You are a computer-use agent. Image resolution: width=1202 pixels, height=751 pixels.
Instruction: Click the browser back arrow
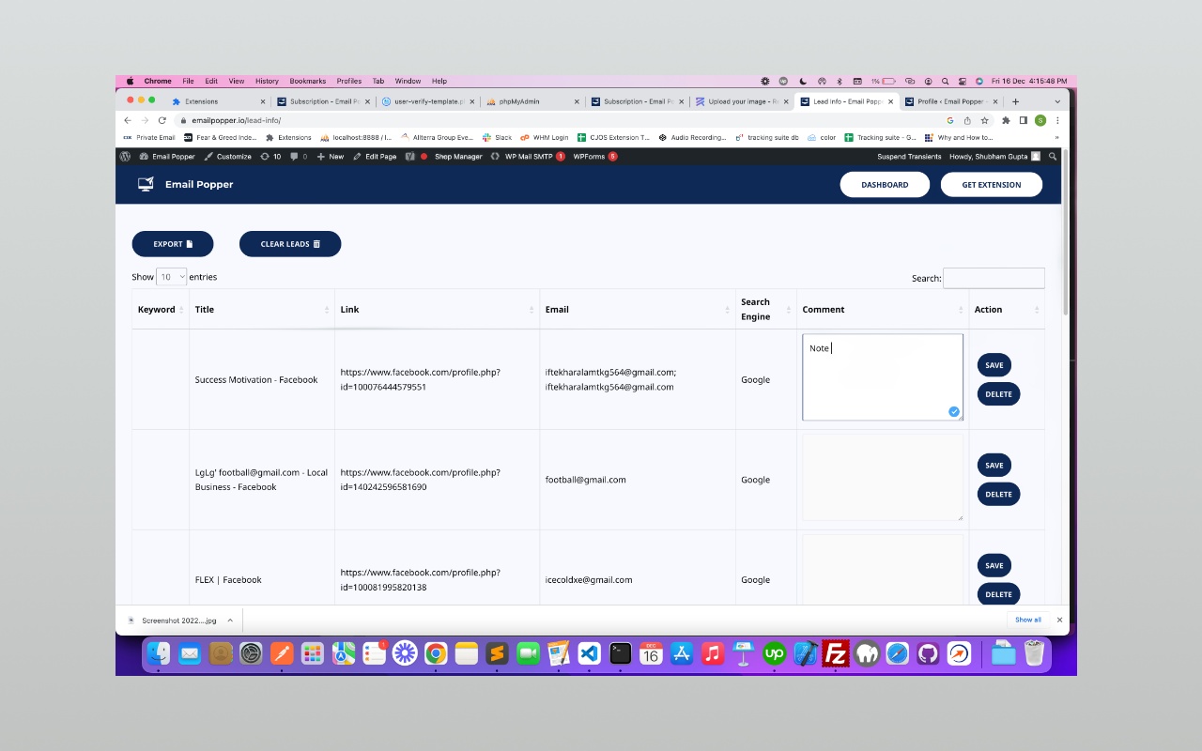[128, 120]
